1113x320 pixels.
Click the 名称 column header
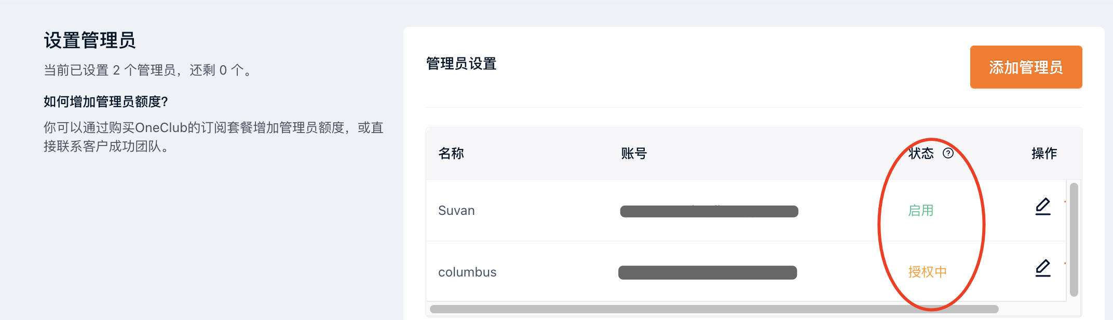pos(451,153)
